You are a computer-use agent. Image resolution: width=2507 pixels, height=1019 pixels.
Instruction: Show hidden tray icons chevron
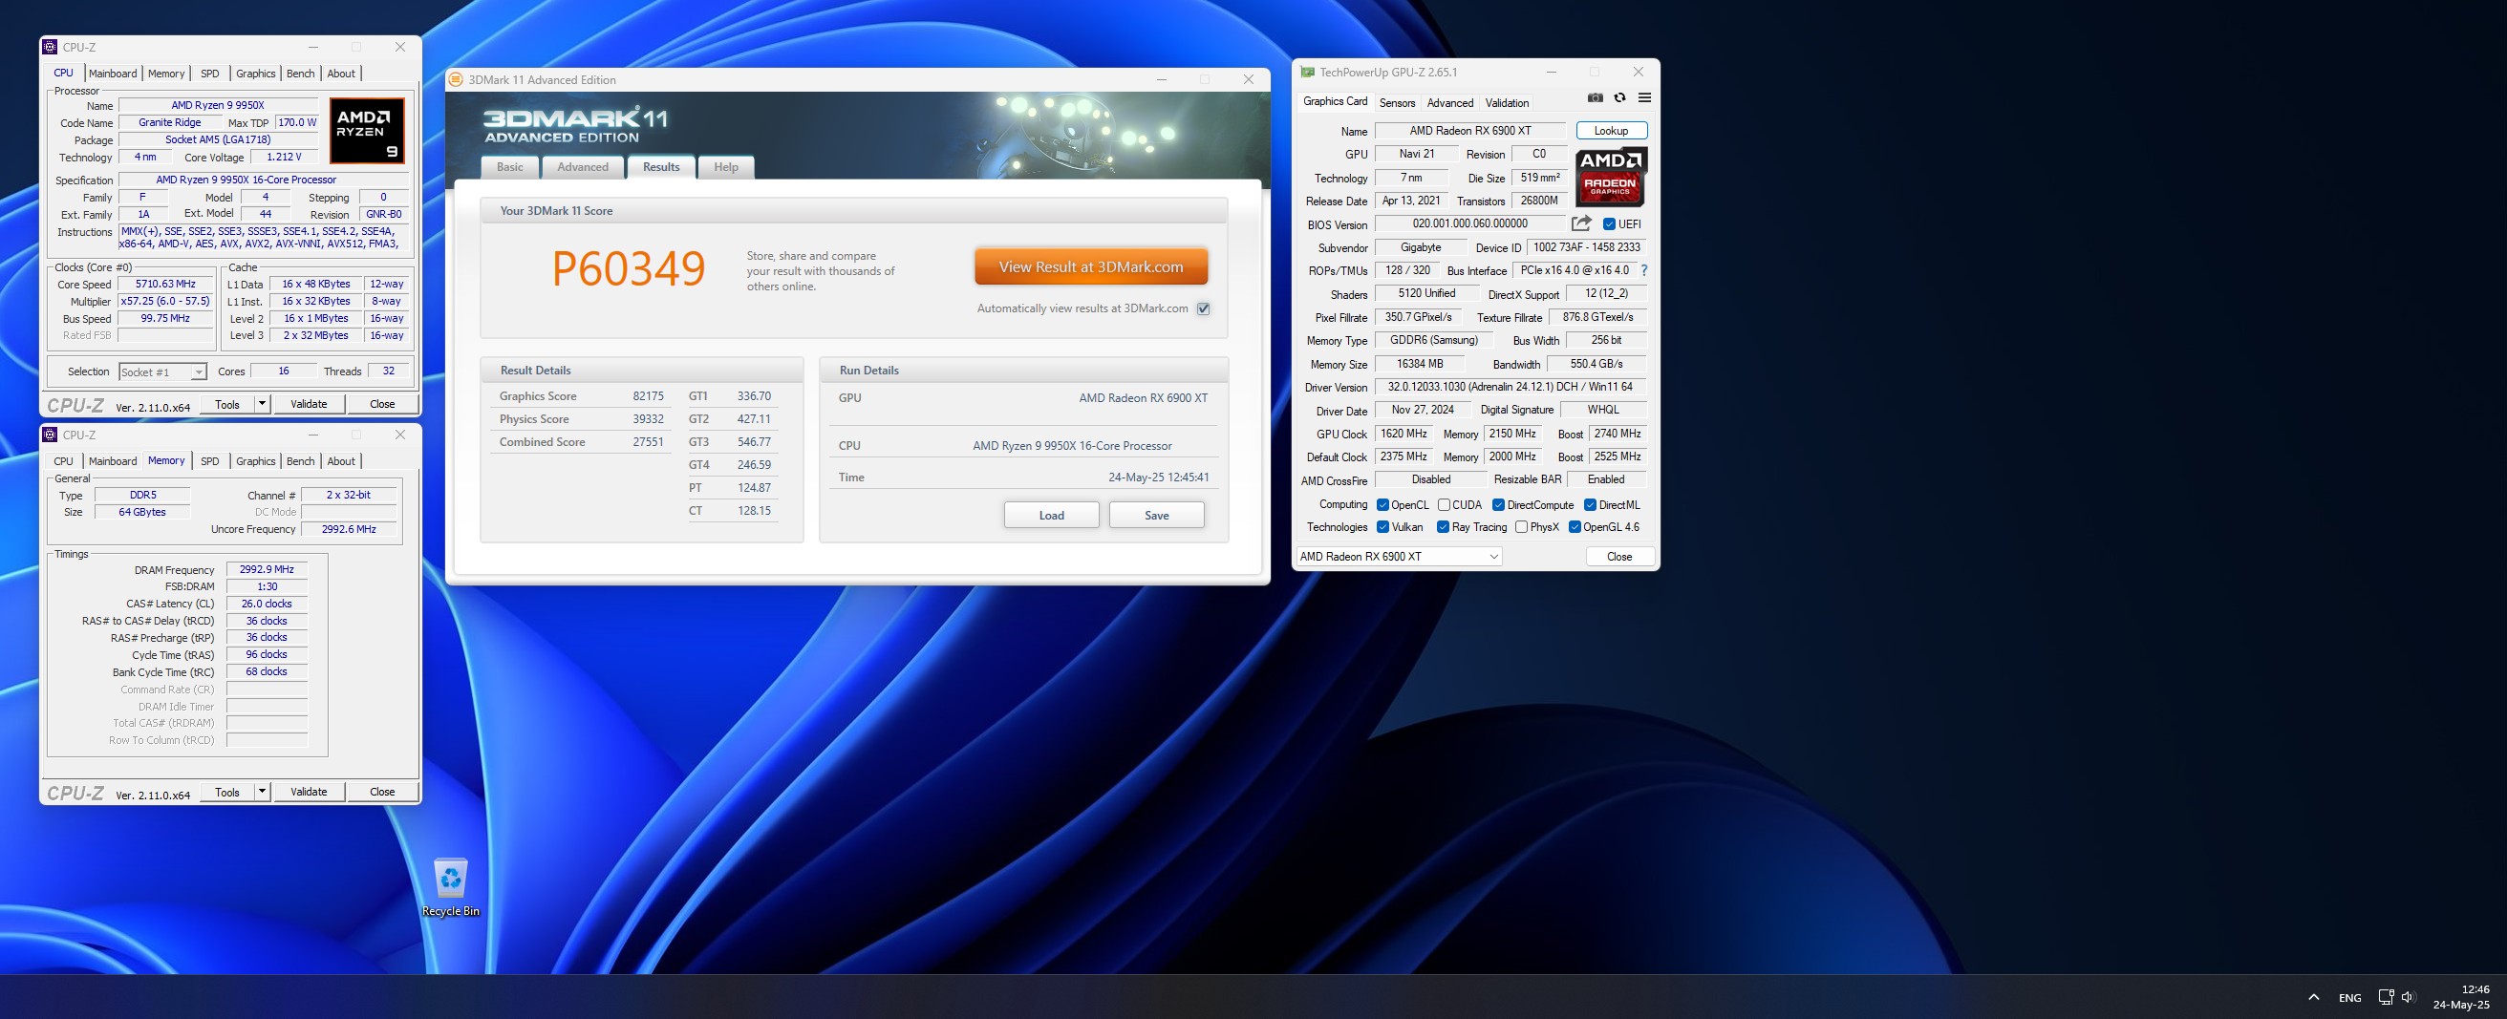tap(2313, 997)
